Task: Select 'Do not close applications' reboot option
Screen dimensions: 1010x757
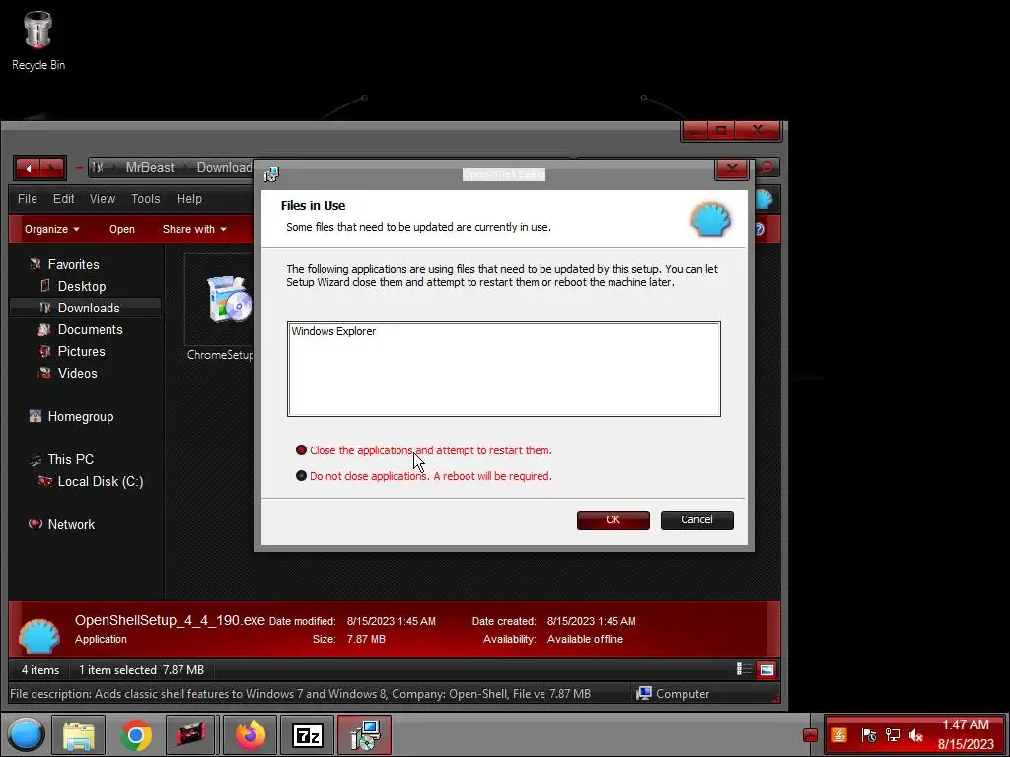Action: coord(424,476)
